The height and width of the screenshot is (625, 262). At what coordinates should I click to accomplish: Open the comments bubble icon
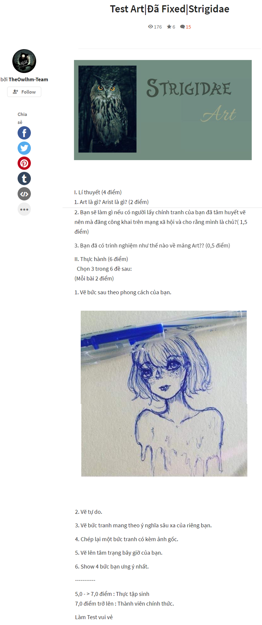click(182, 27)
